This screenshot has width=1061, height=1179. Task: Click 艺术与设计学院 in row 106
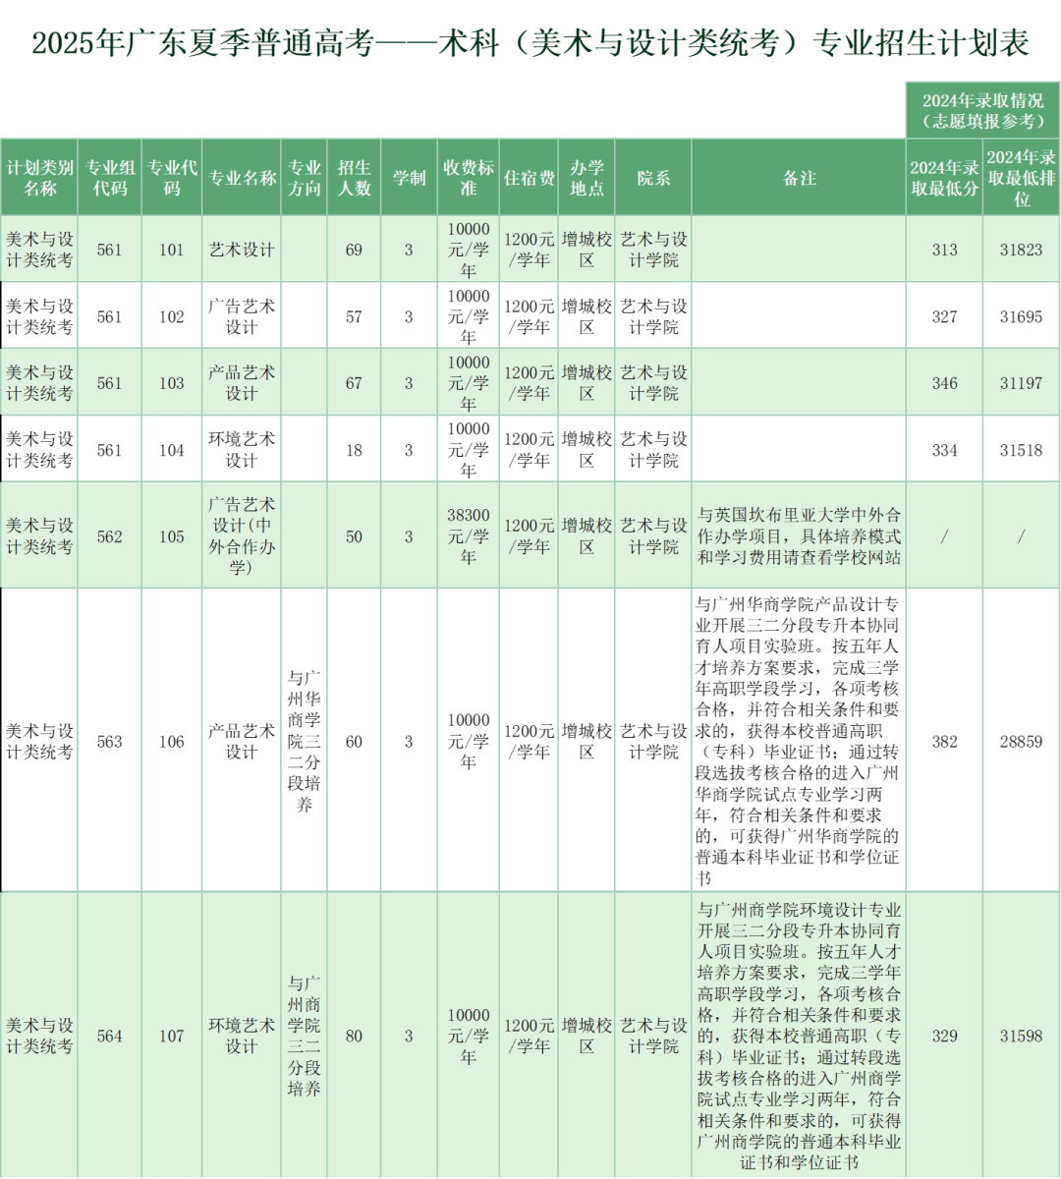[x=653, y=741]
